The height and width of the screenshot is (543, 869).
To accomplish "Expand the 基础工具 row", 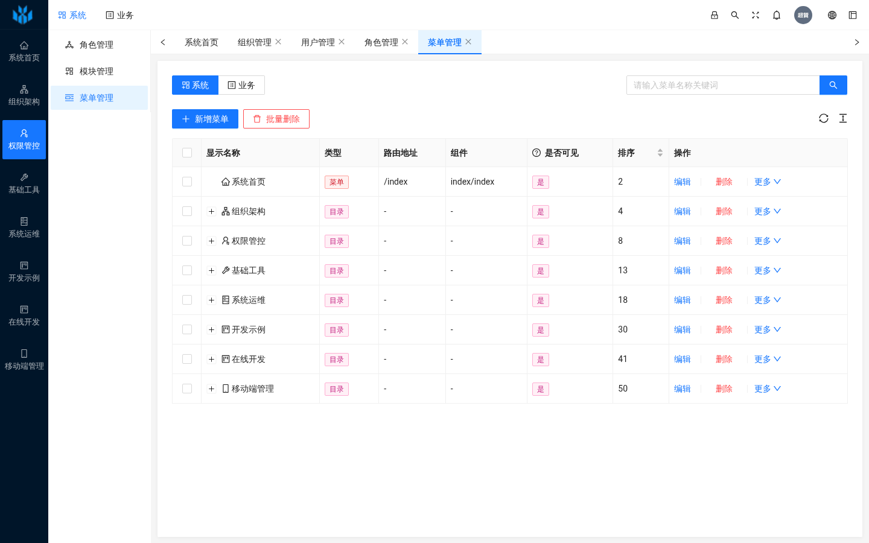I will tap(211, 270).
